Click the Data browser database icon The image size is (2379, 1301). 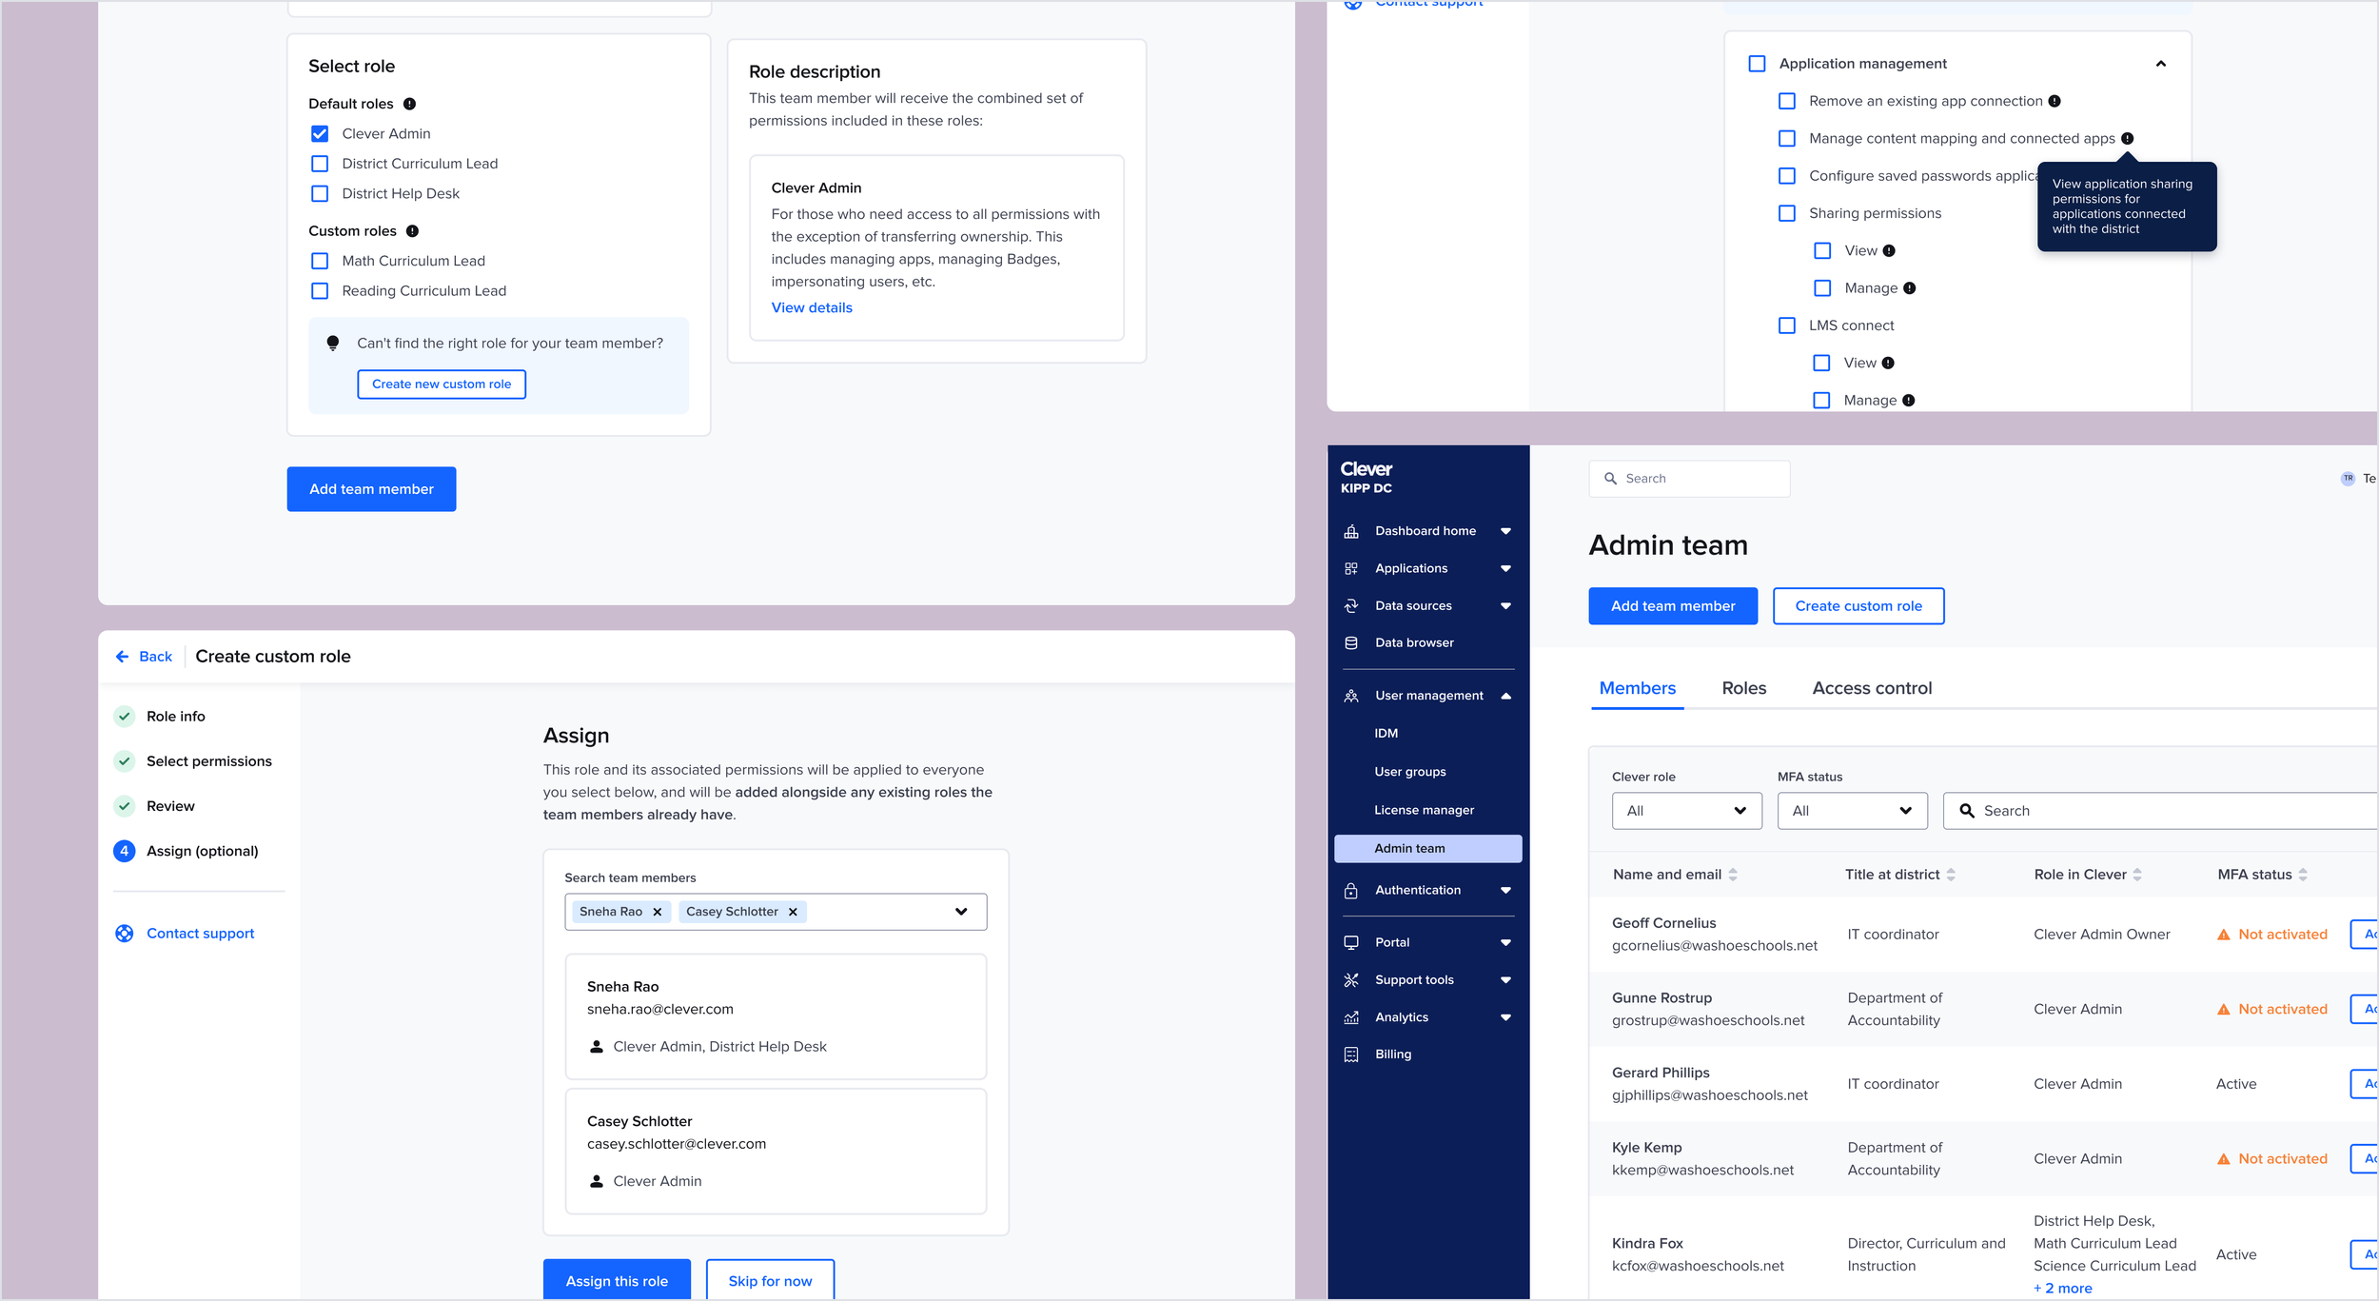coord(1350,642)
